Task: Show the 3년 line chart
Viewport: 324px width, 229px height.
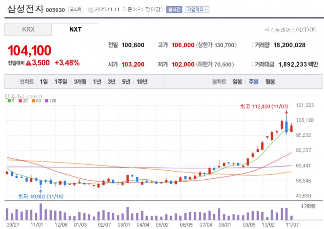Action: (x=111, y=82)
